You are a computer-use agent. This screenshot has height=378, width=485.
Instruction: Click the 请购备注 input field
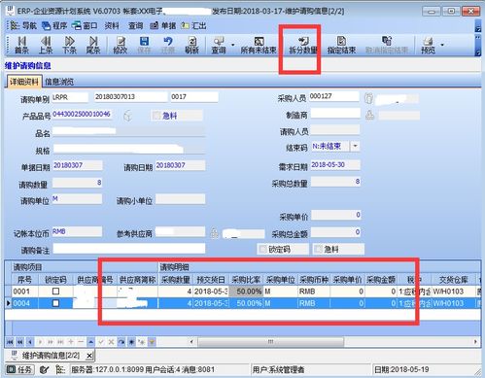click(x=129, y=249)
